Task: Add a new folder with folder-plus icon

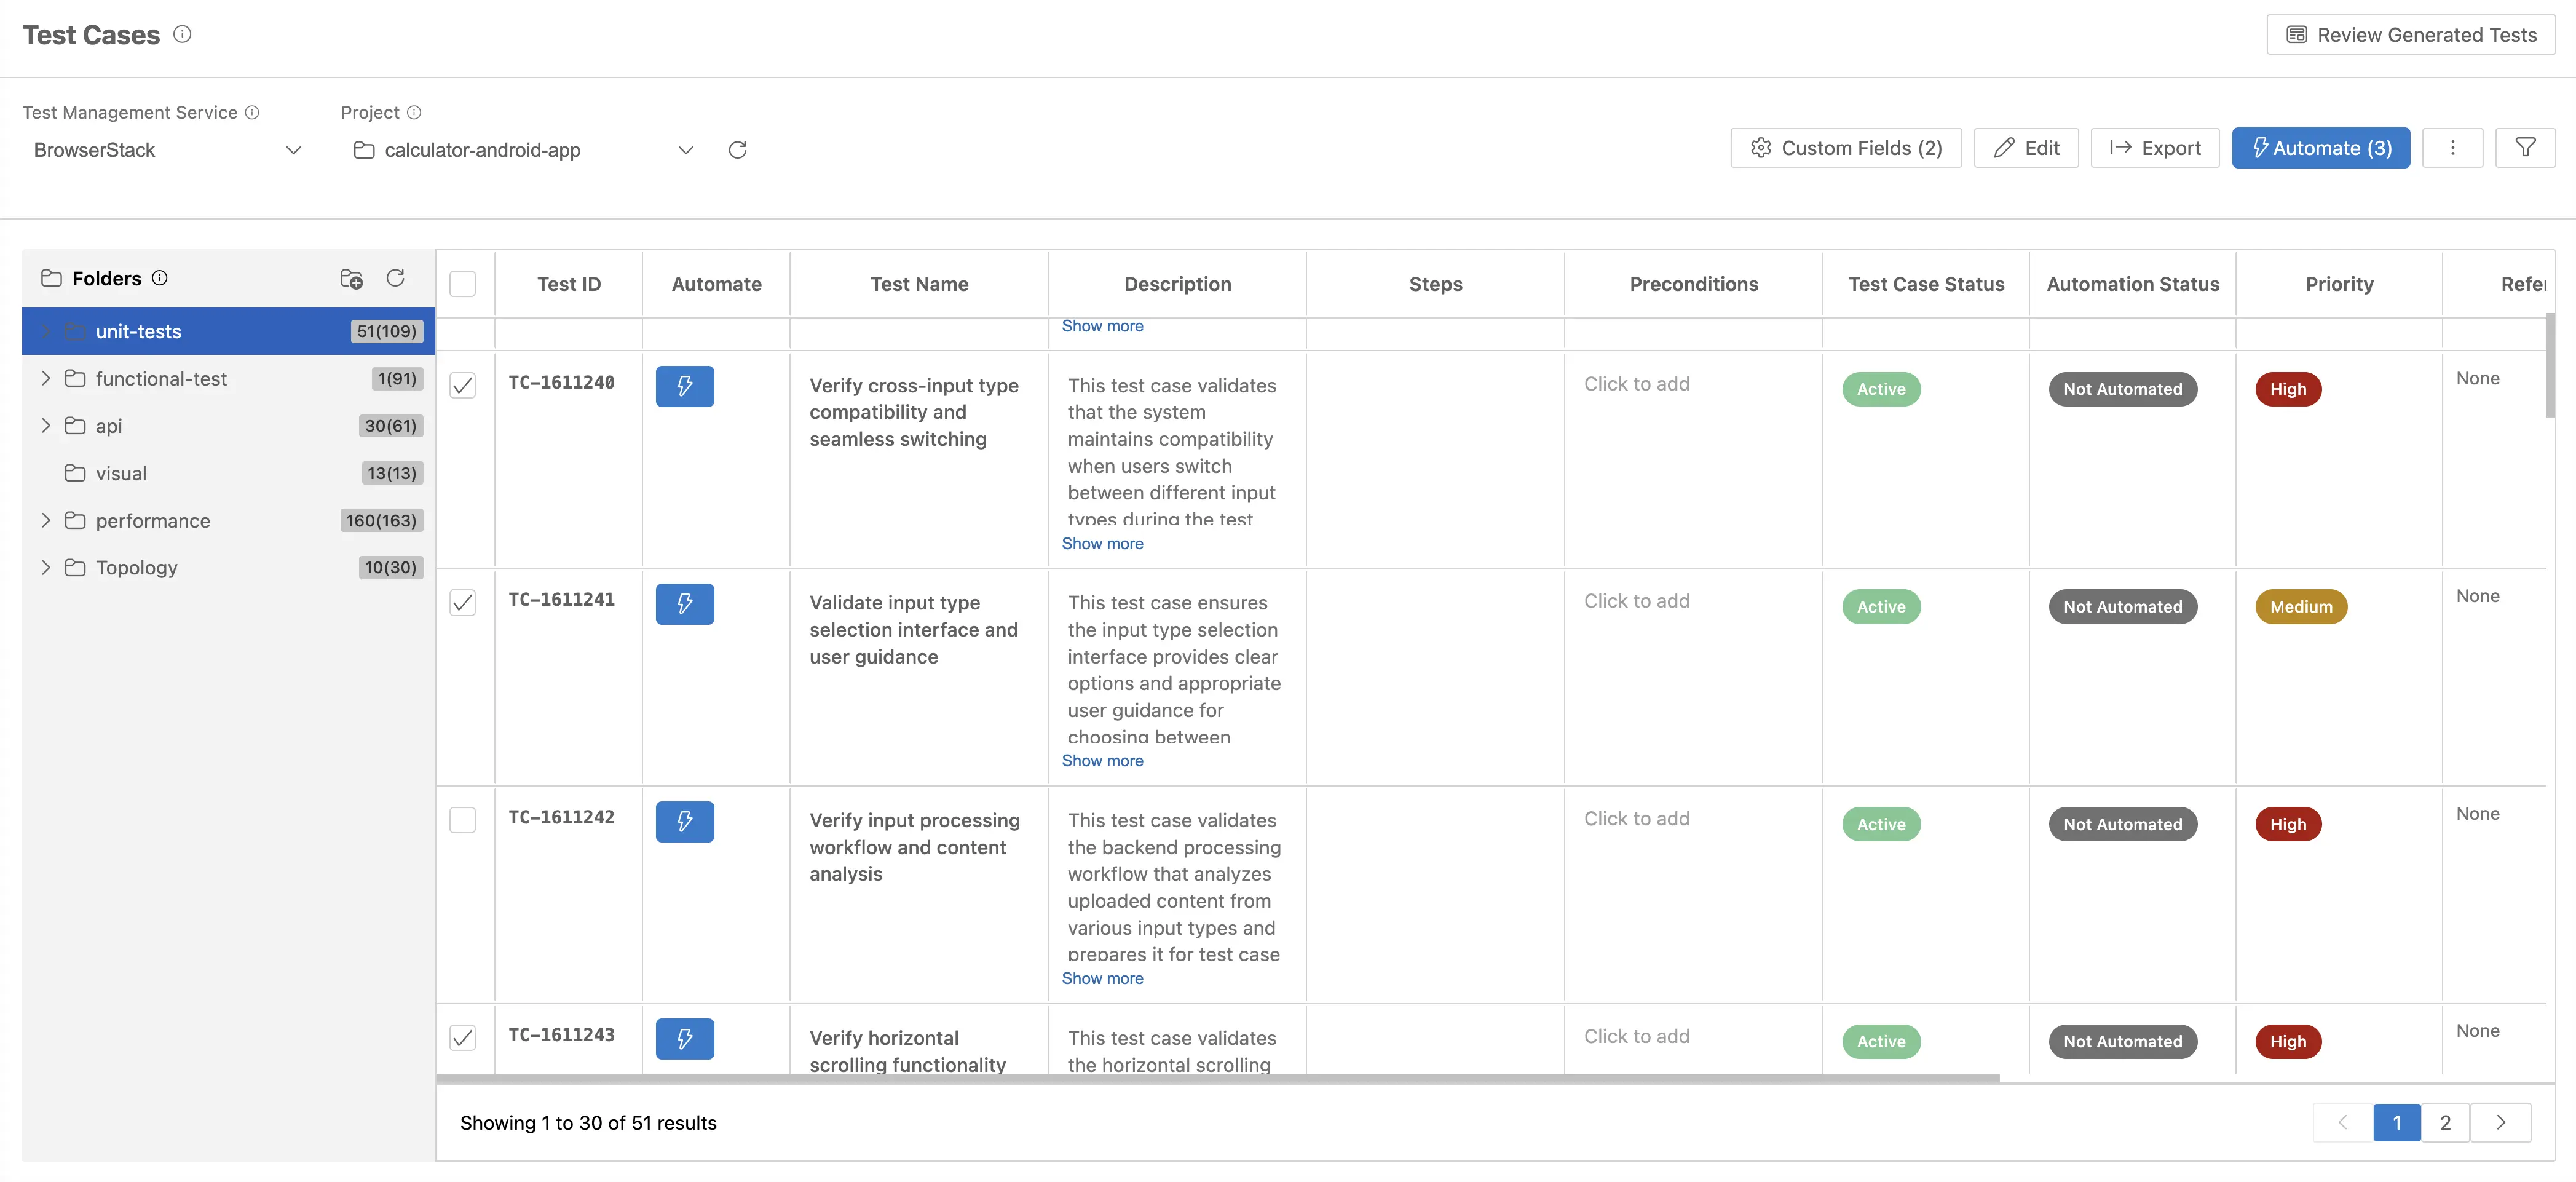Action: pyautogui.click(x=351, y=278)
